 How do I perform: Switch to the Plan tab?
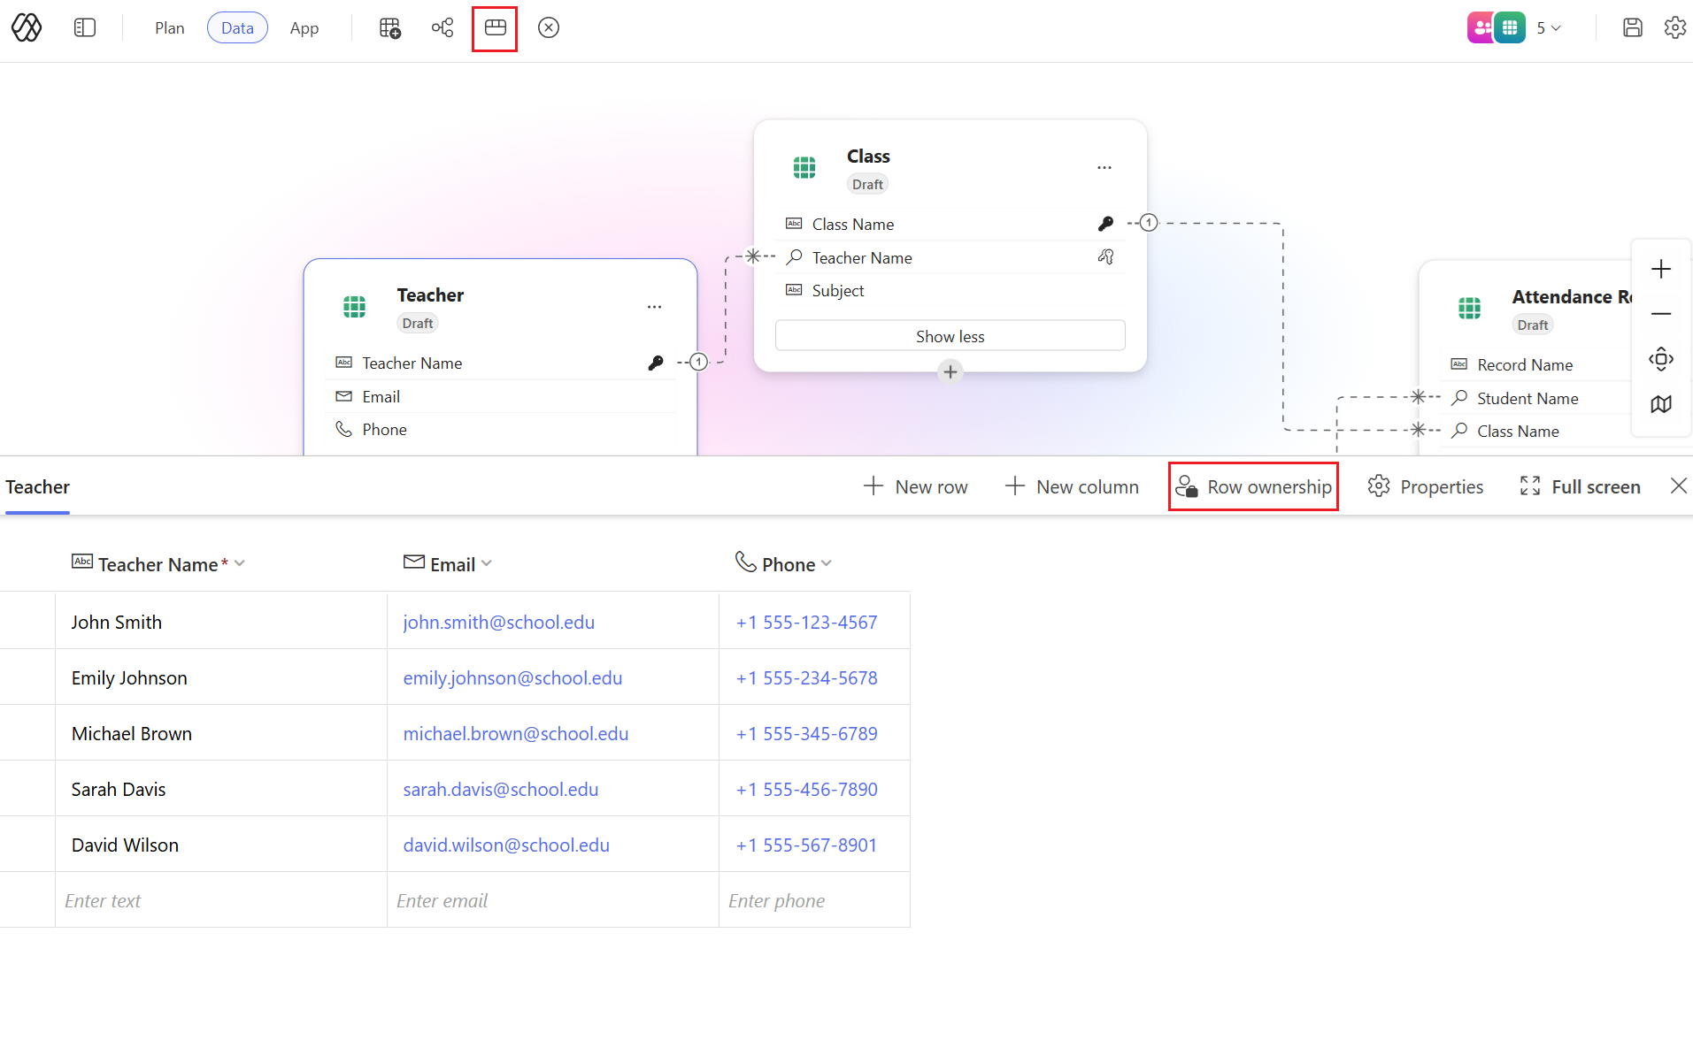pyautogui.click(x=169, y=27)
